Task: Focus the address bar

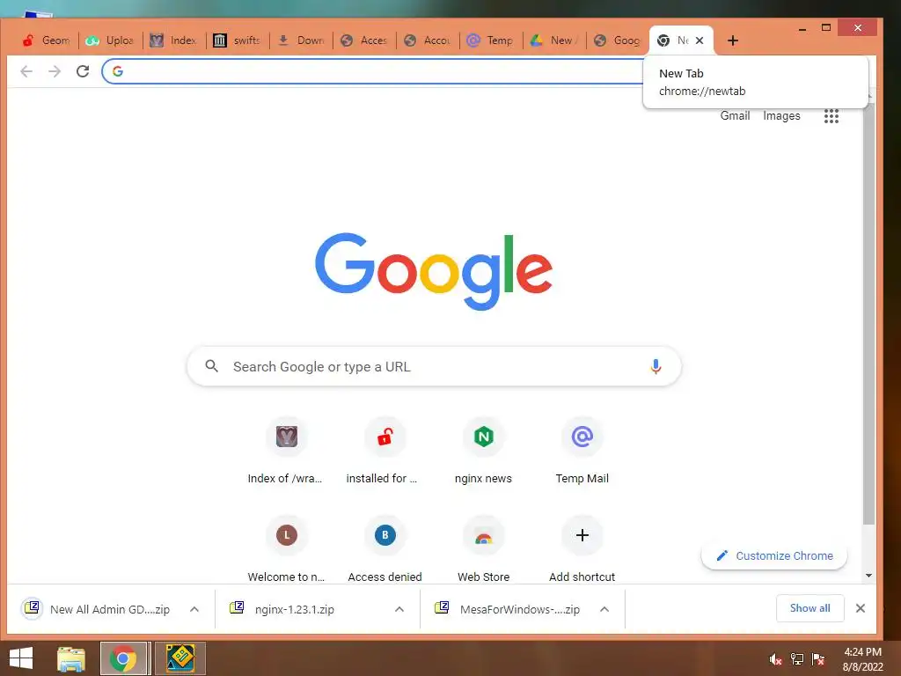Action: 373,71
